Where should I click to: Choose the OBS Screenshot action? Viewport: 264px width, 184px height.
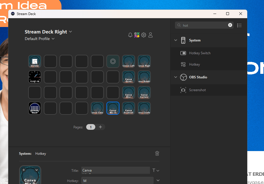tap(209, 90)
